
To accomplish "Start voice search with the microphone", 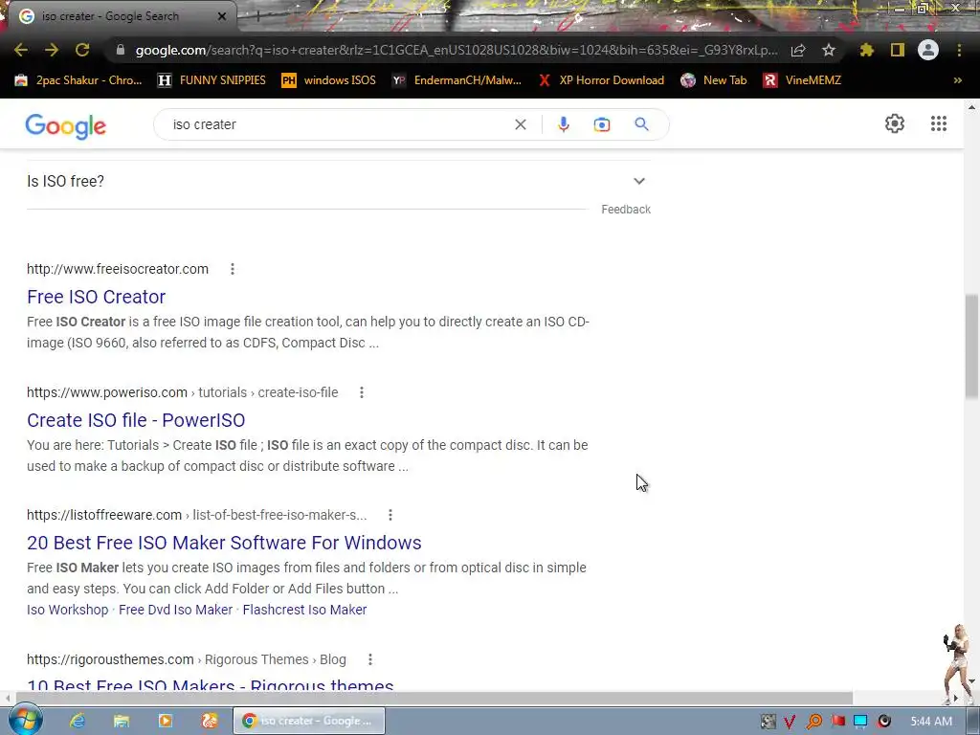I will [x=563, y=124].
